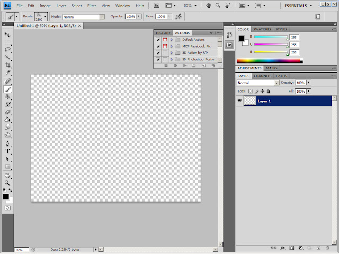Toggle Default Actions checkbox
Screen dimensions: 339x254
pyautogui.click(x=158, y=40)
